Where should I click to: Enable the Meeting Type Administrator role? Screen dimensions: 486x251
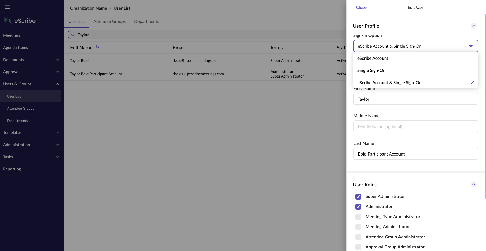click(358, 217)
